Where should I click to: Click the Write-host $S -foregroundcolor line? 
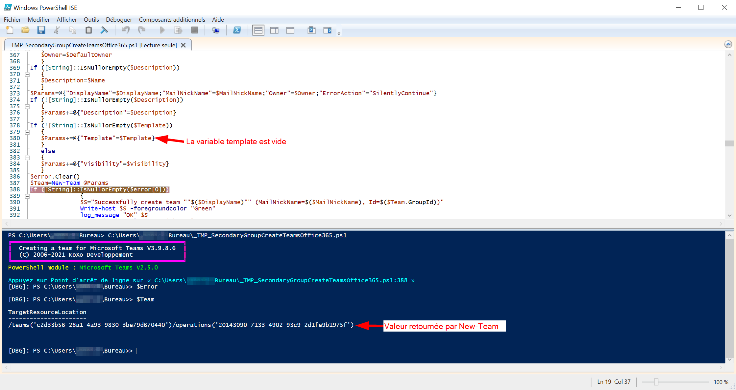tap(148, 208)
